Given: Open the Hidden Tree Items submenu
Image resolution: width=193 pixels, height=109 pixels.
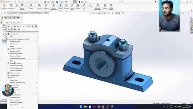Looking at the screenshot, I should coord(22,41).
